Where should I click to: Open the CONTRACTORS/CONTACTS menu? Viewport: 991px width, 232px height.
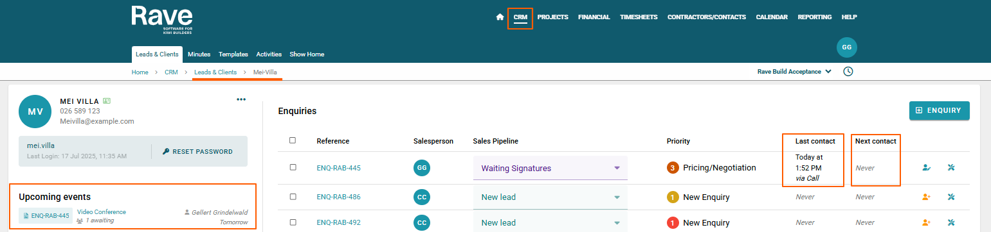pos(707,17)
